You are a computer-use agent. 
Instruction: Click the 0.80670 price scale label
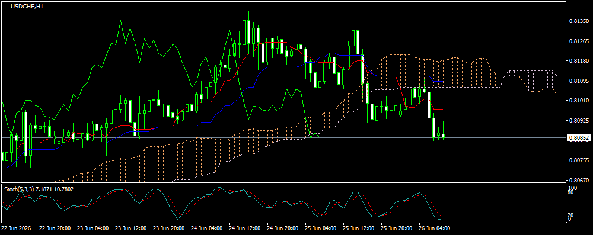(579, 180)
